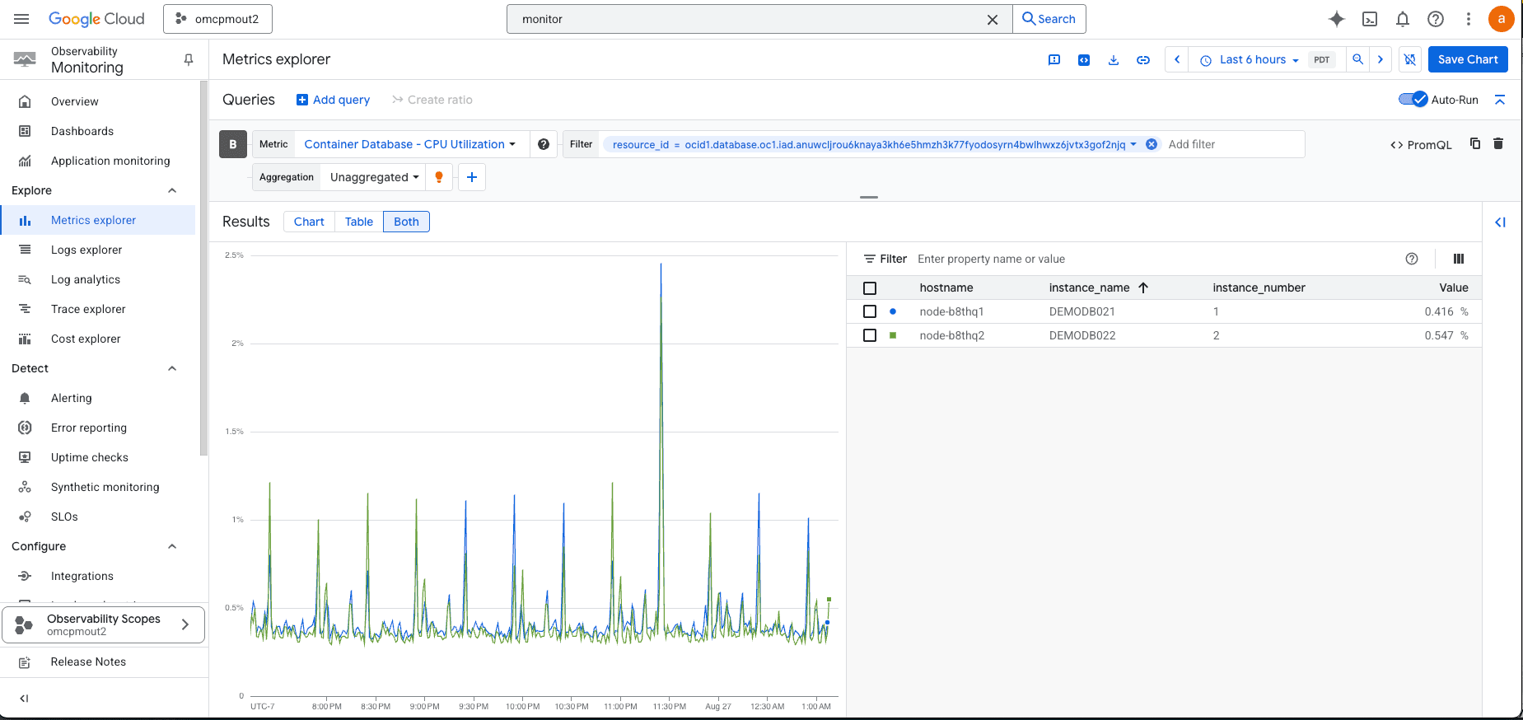
Task: Select all rows checkbox in table header
Action: 870,288
